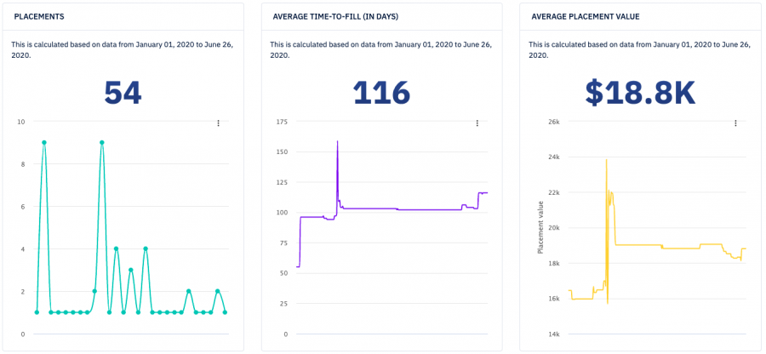Click the date range note under AVERAGE PLACEMENT VALUE

[x=639, y=50]
